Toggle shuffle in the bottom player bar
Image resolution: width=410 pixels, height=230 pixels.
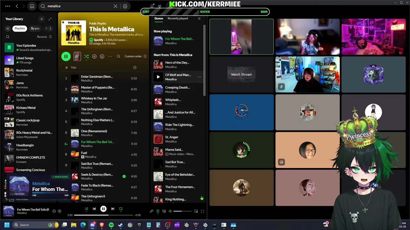click(86, 209)
